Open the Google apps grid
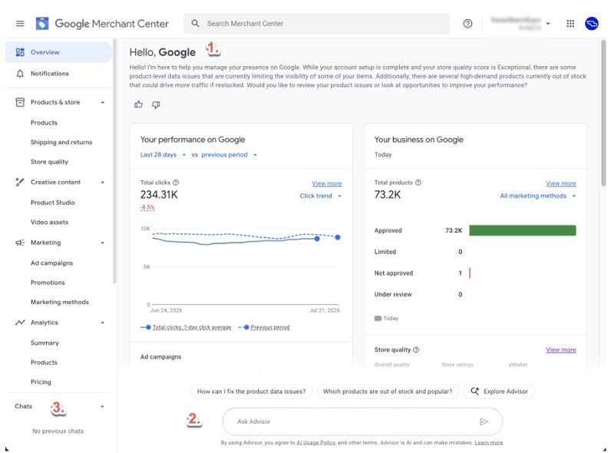This screenshot has width=614, height=453. 570,24
